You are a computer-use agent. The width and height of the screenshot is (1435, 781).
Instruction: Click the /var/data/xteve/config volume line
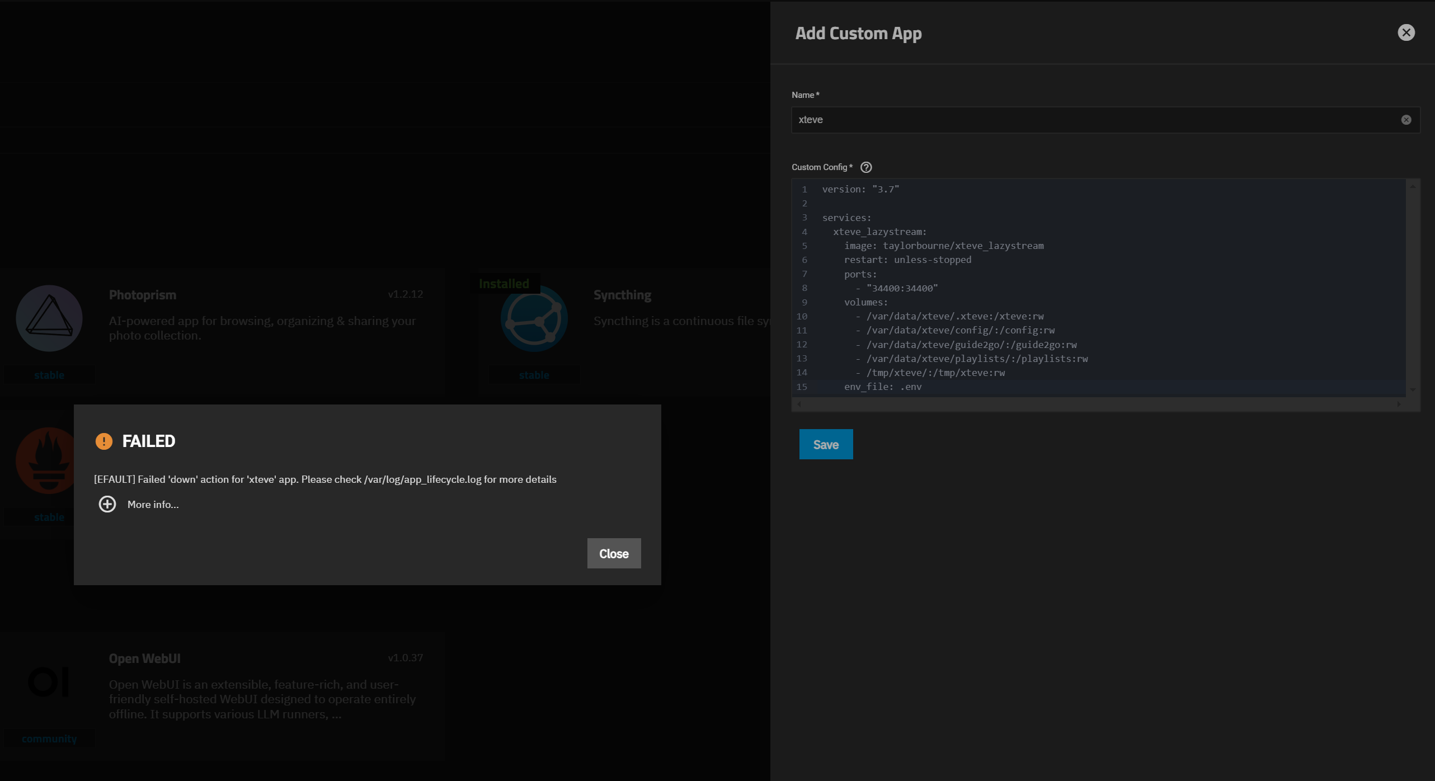point(955,330)
